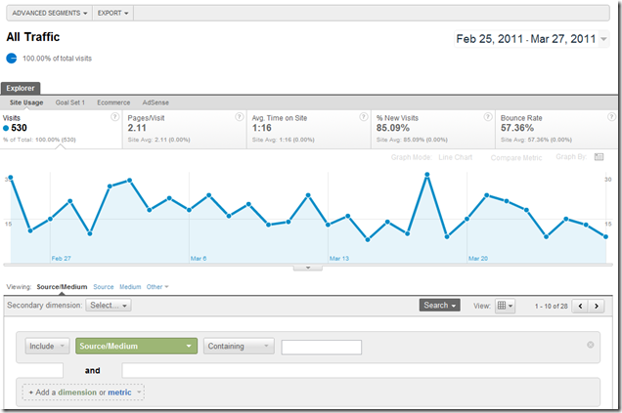Click the help icon for Bounce Rate

[x=611, y=117]
